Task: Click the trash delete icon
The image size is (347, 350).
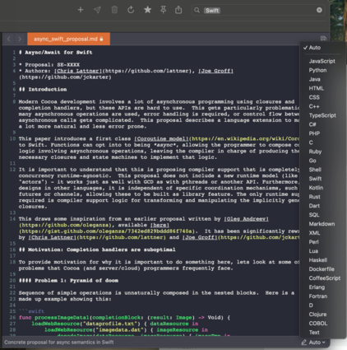Action: 114,10
